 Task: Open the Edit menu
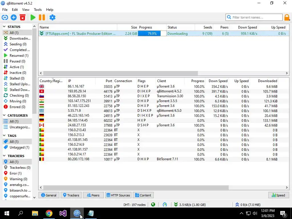[15, 10]
